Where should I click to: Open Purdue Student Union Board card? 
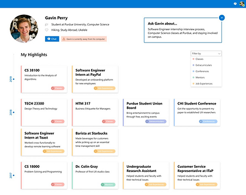pos(146,113)
